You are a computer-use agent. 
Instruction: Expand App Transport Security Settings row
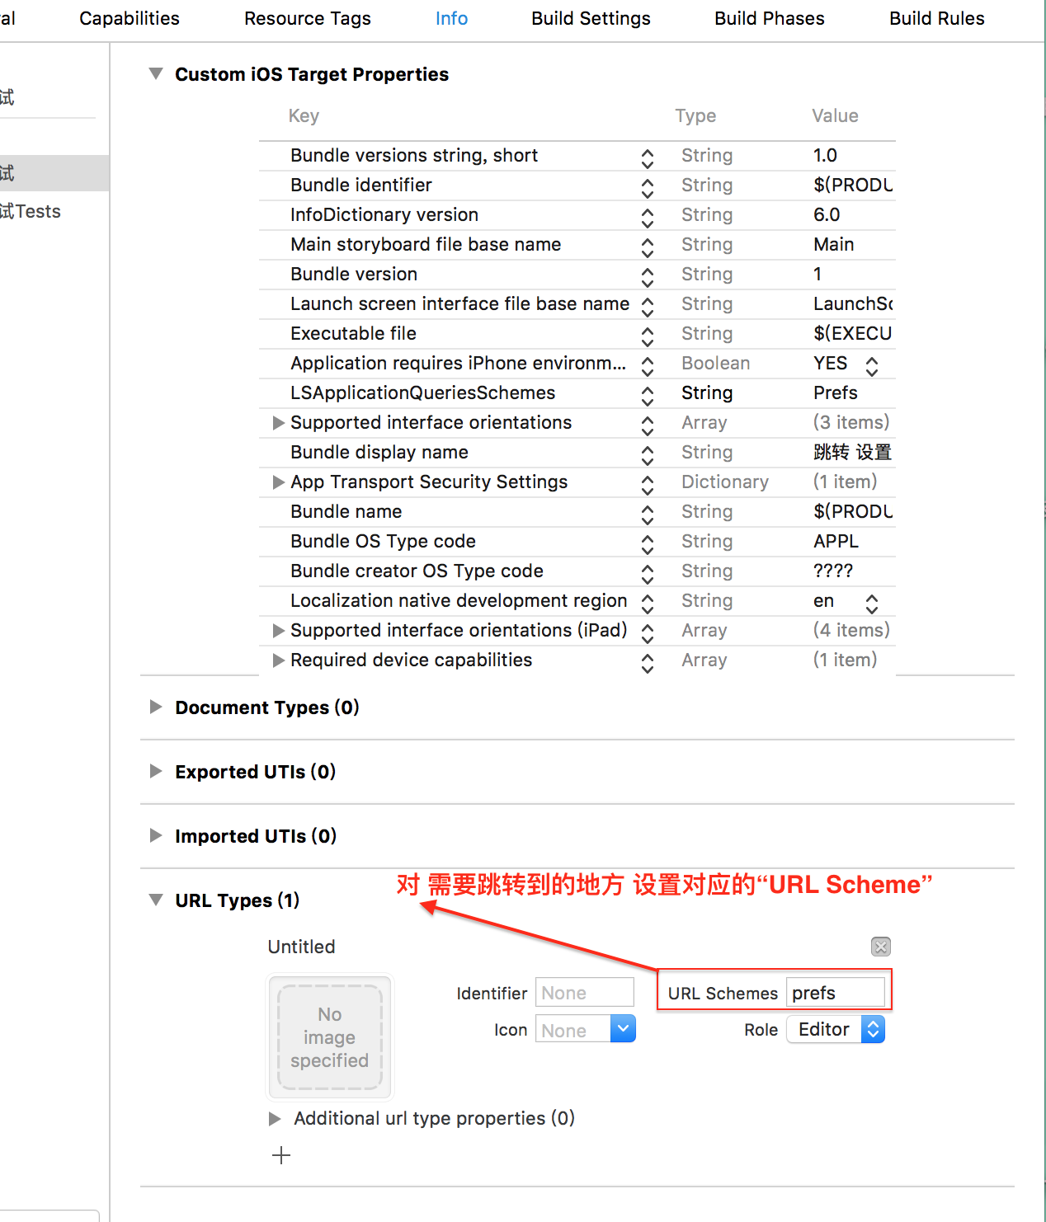click(279, 482)
